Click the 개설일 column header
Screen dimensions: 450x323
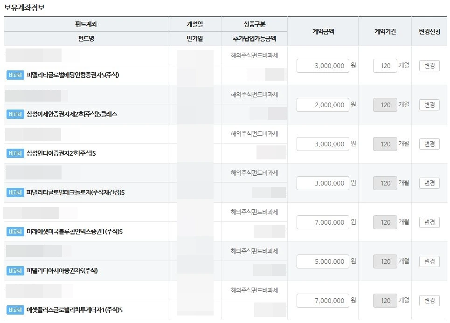pos(195,24)
